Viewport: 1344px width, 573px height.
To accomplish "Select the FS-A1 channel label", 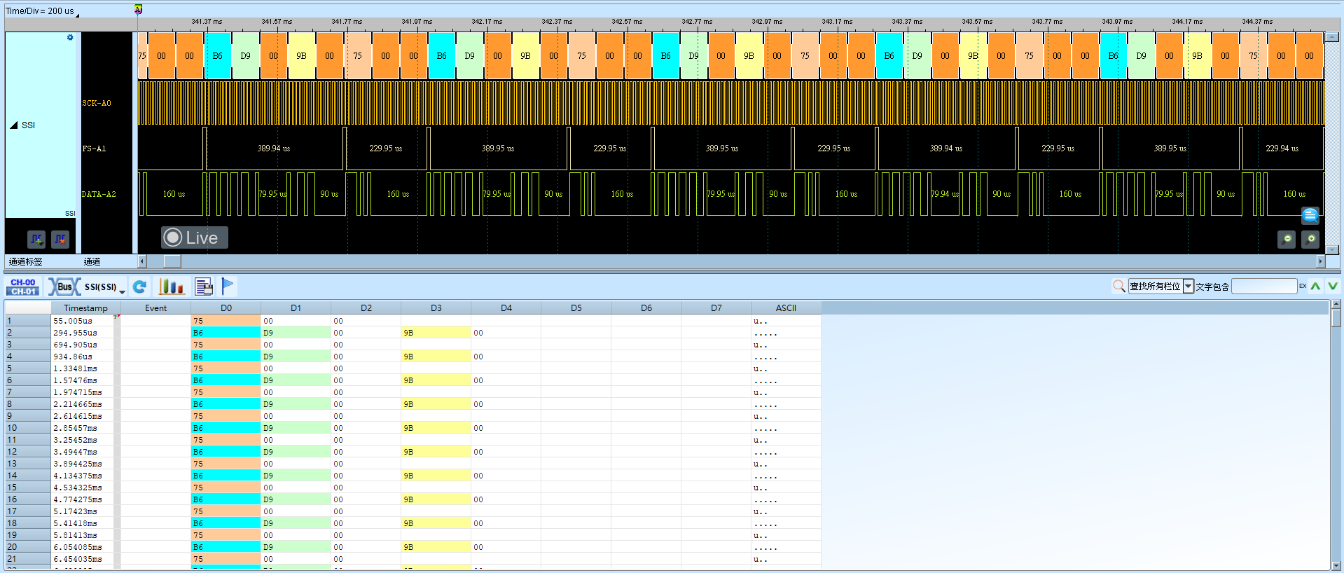I will (x=94, y=149).
